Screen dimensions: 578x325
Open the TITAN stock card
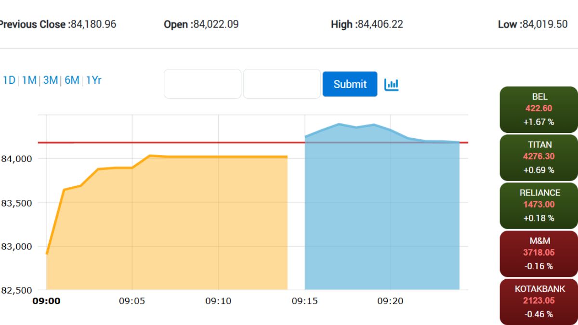coord(539,157)
